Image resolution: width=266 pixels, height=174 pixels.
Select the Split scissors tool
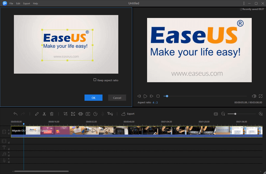(x=44, y=114)
